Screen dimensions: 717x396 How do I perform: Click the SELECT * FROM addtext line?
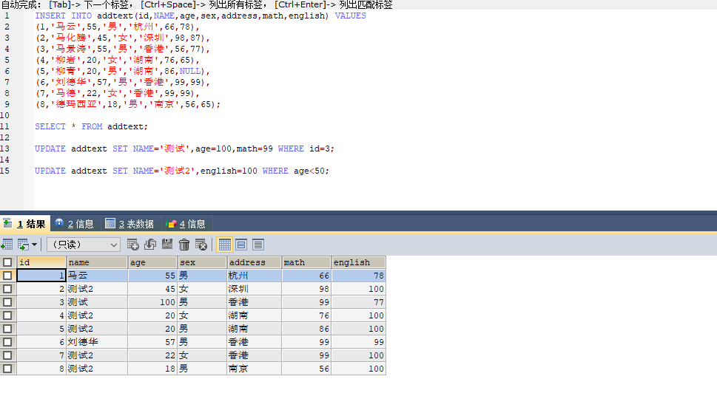pyautogui.click(x=91, y=126)
